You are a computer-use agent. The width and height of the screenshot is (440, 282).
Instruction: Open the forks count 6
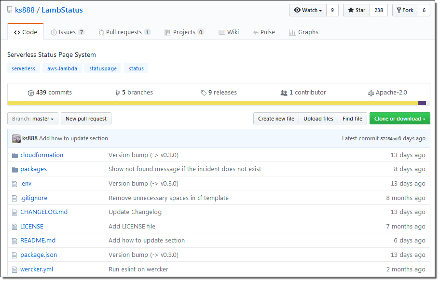tap(424, 10)
